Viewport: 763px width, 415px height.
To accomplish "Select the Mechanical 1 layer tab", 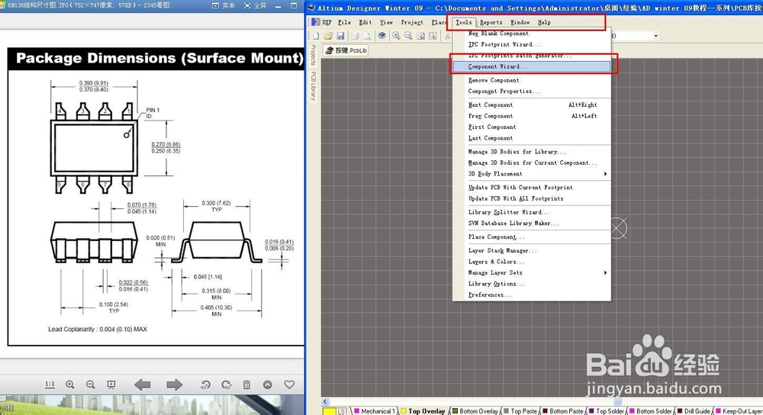I will point(375,411).
